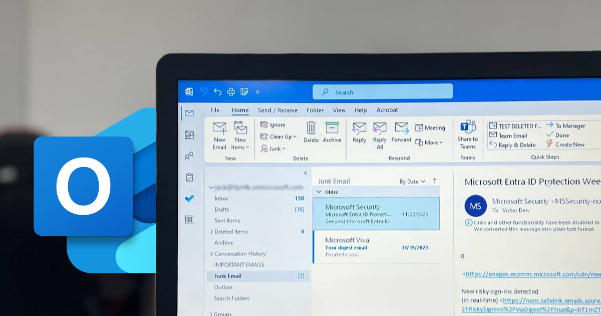The height and width of the screenshot is (316, 601).
Task: Open the Junk dropdown
Action: pyautogui.click(x=273, y=148)
